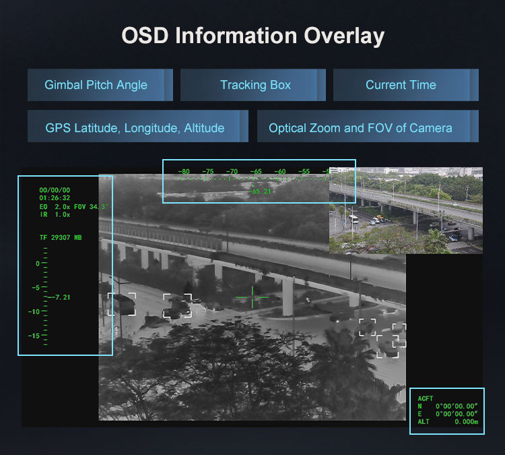This screenshot has height=455, width=505.
Task: Click the ALT 0.000m altitude readout
Action: pyautogui.click(x=447, y=421)
